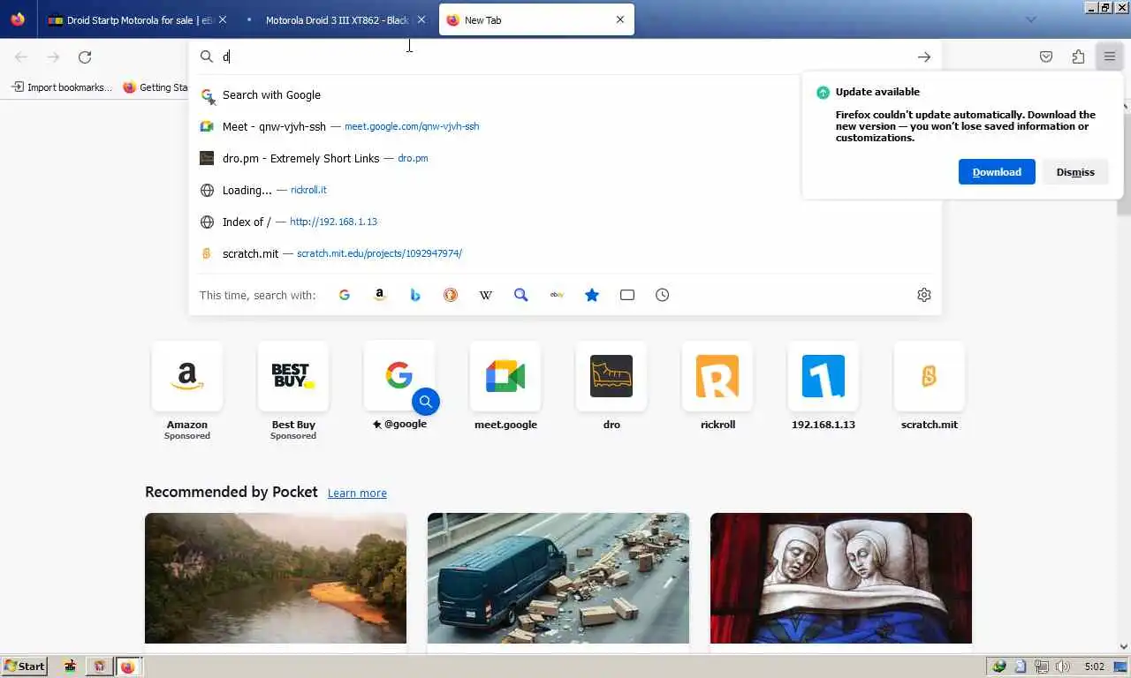Open the Windows Start menu
The width and height of the screenshot is (1131, 678).
[x=25, y=667]
